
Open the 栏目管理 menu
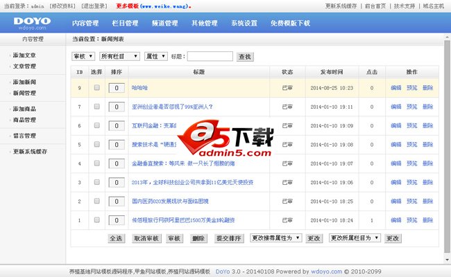click(125, 24)
